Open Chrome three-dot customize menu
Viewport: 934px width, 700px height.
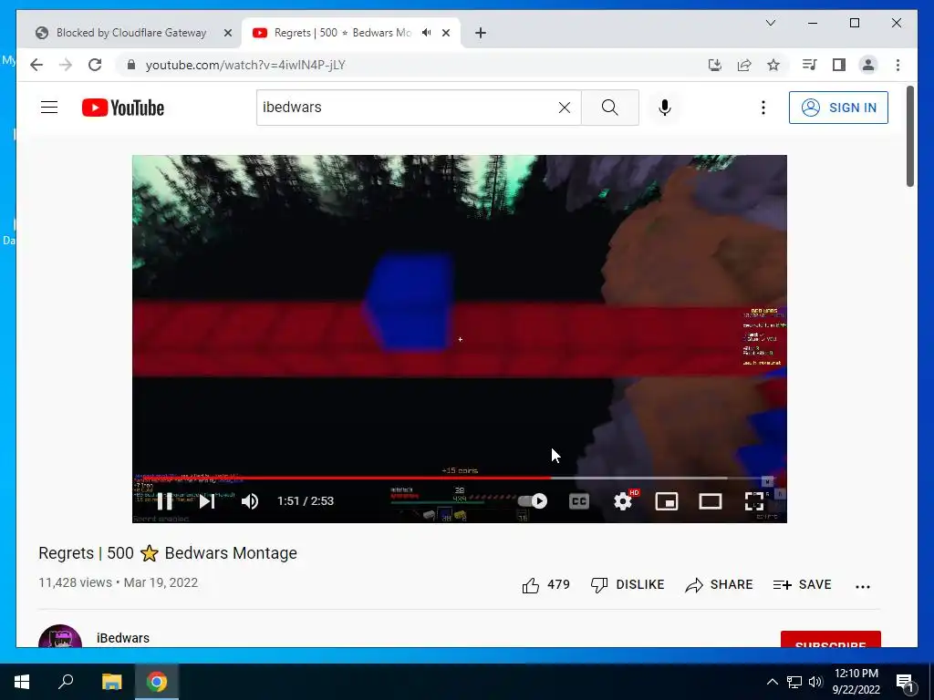click(x=898, y=65)
